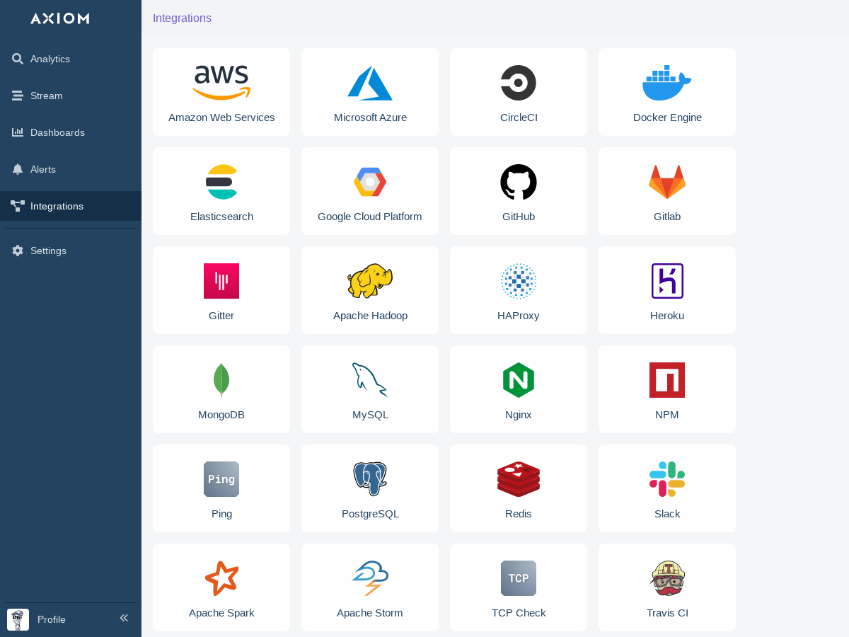849x637 pixels.
Task: Open the Stream sidebar item
Action: coord(46,96)
